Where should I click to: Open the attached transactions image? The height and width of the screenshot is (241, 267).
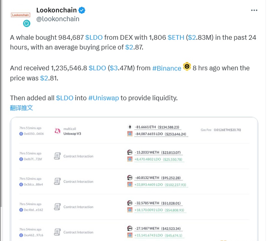[134, 179]
